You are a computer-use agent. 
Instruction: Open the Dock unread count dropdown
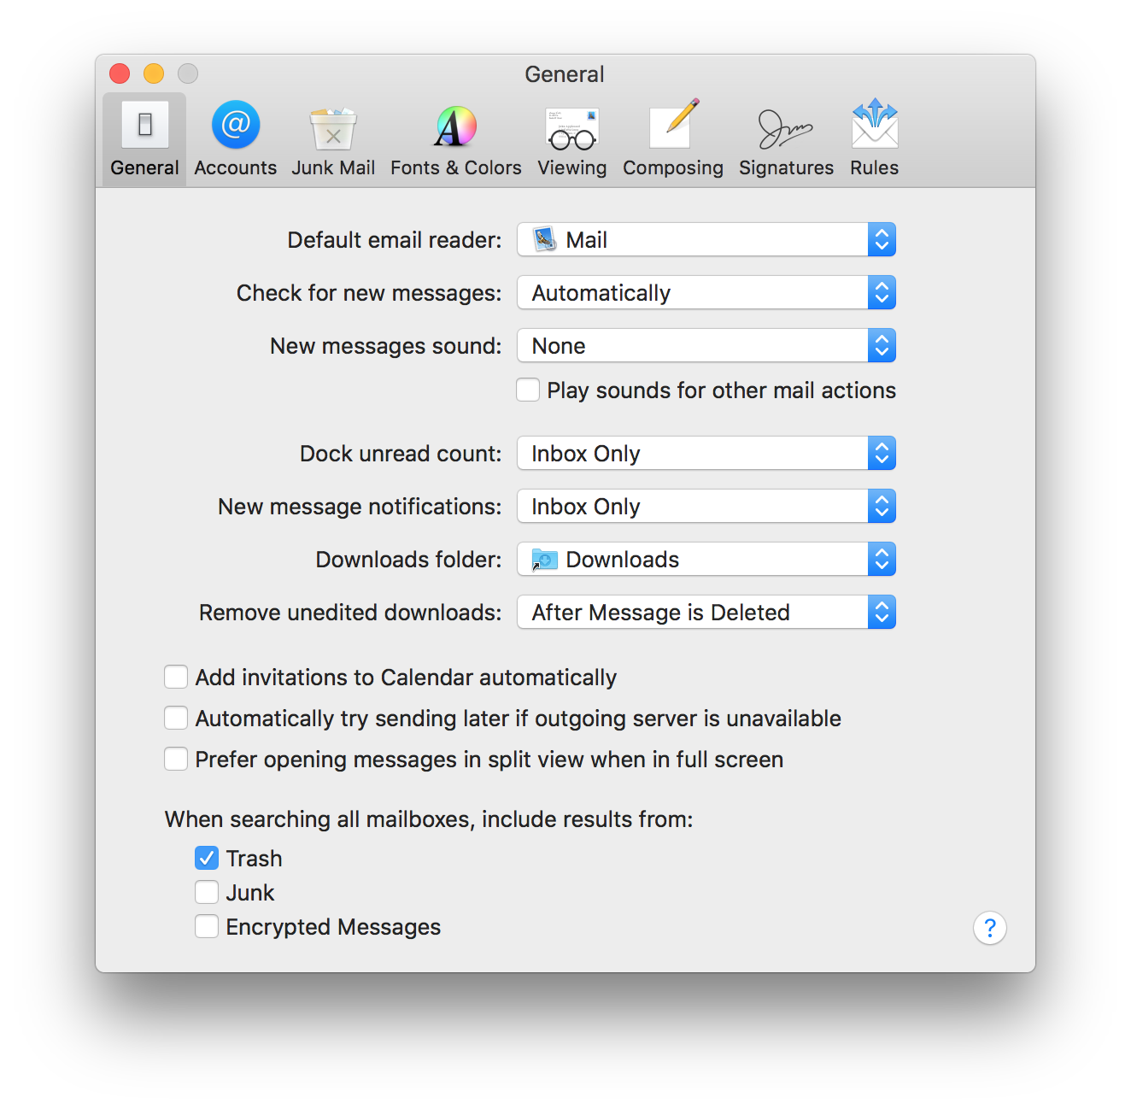[706, 453]
